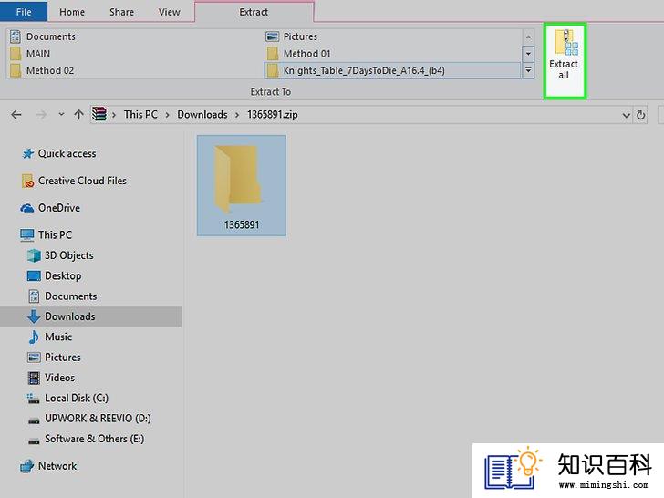The image size is (664, 498).
Task: Open Desktop in the navigation pane
Action: [54, 275]
